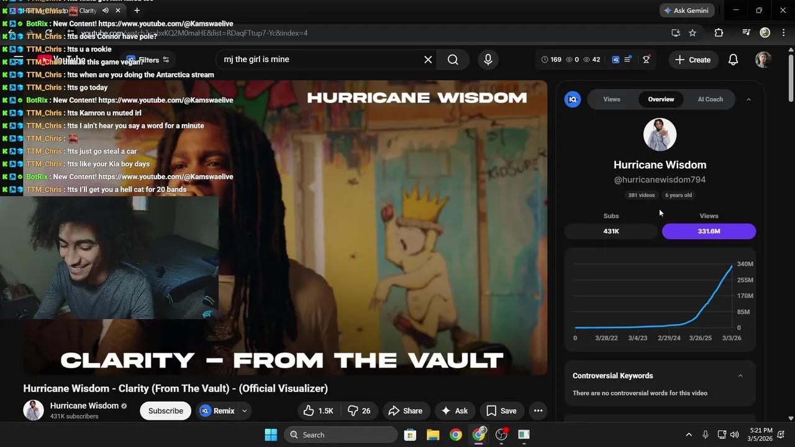Open more actions three-dot button
This screenshot has height=447, width=795.
pos(538,411)
